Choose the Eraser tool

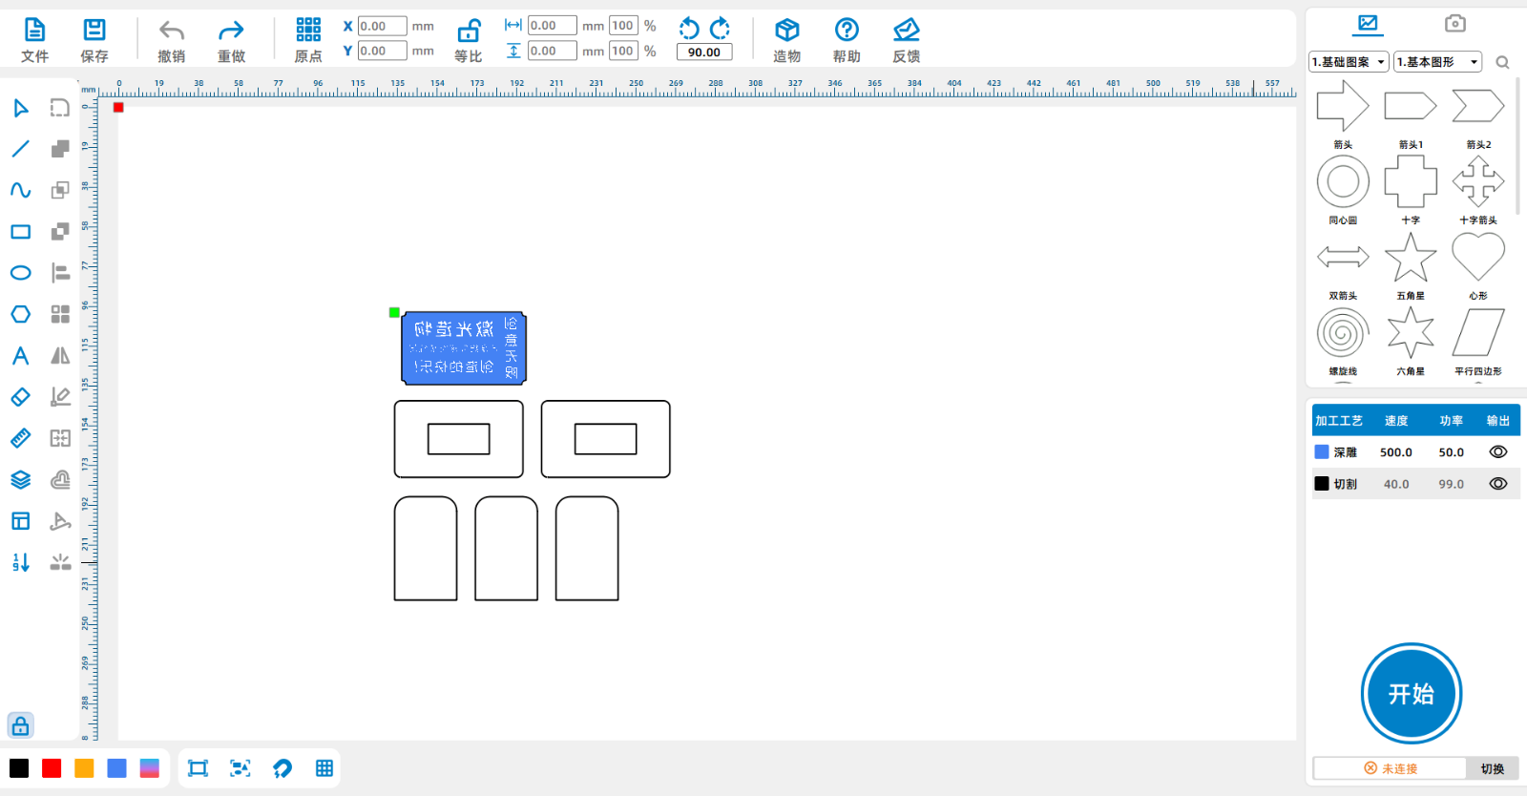pos(20,397)
